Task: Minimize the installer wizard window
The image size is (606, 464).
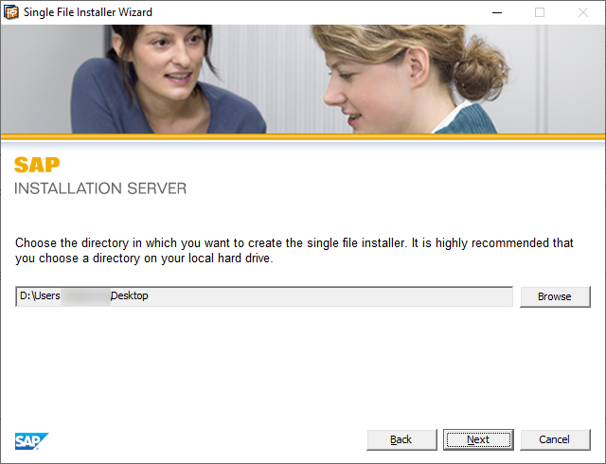Action: (x=497, y=12)
